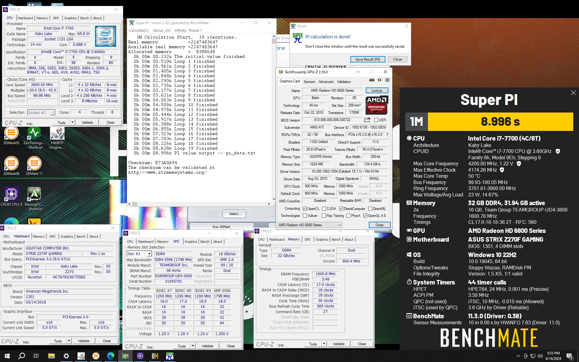Switch to BenchMate taskbar icon
The height and width of the screenshot is (362, 579).
pos(155,356)
